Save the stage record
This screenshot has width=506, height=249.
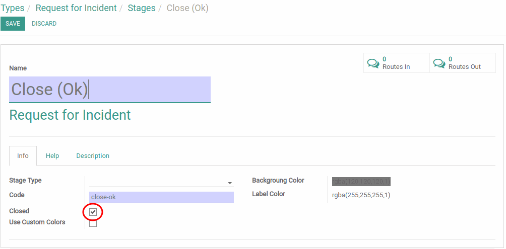[x=13, y=24]
